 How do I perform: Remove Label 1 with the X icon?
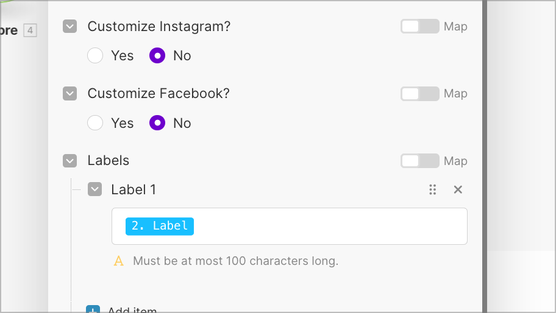pyautogui.click(x=458, y=189)
